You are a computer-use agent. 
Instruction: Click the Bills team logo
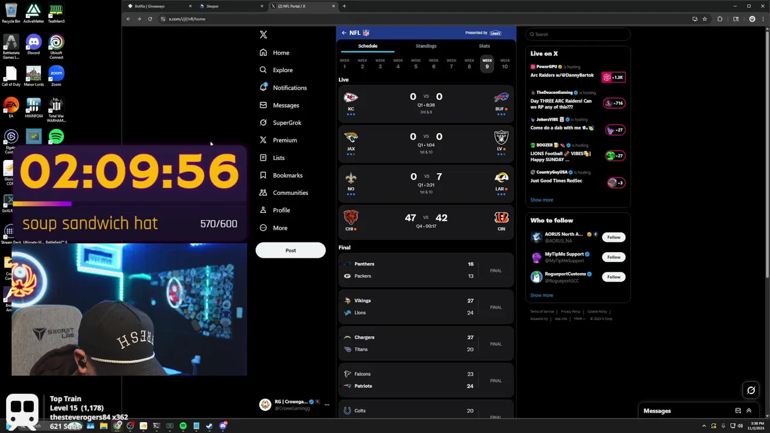(501, 97)
